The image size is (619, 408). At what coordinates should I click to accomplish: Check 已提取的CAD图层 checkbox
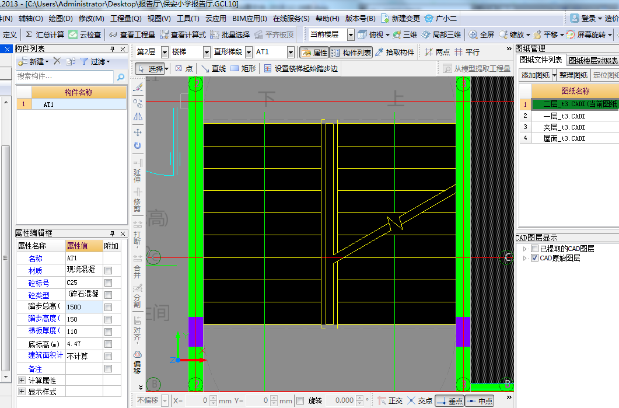click(535, 249)
